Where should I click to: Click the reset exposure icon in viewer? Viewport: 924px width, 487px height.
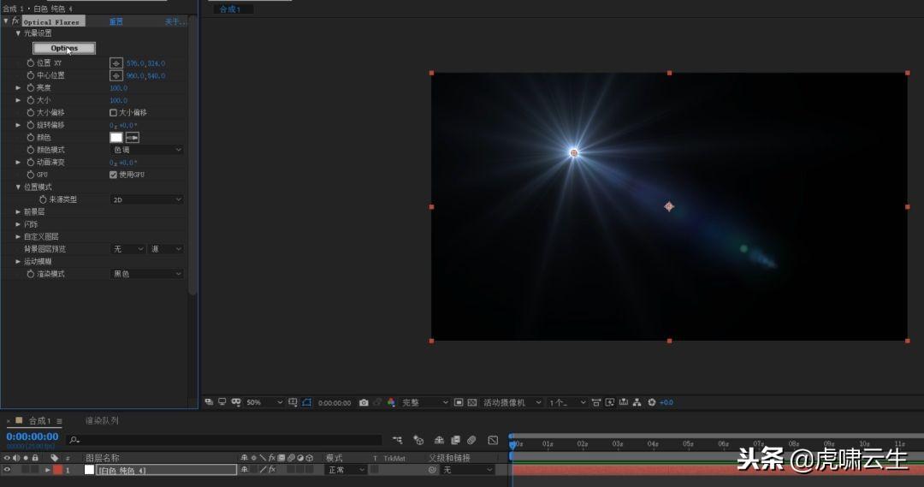[652, 402]
